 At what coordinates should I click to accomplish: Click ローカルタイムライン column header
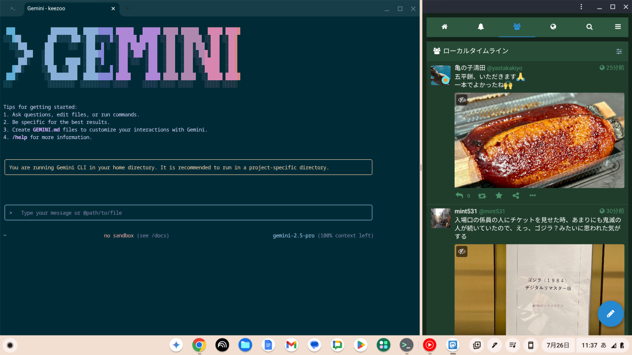476,51
